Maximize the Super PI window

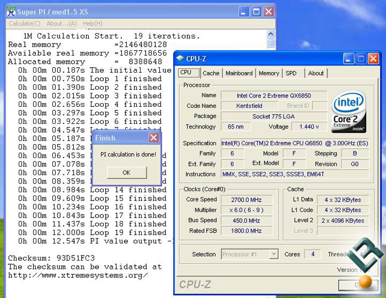tap(256, 12)
